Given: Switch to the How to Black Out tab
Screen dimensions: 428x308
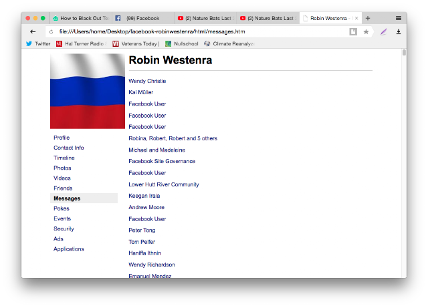Looking at the screenshot, I should (x=82, y=18).
